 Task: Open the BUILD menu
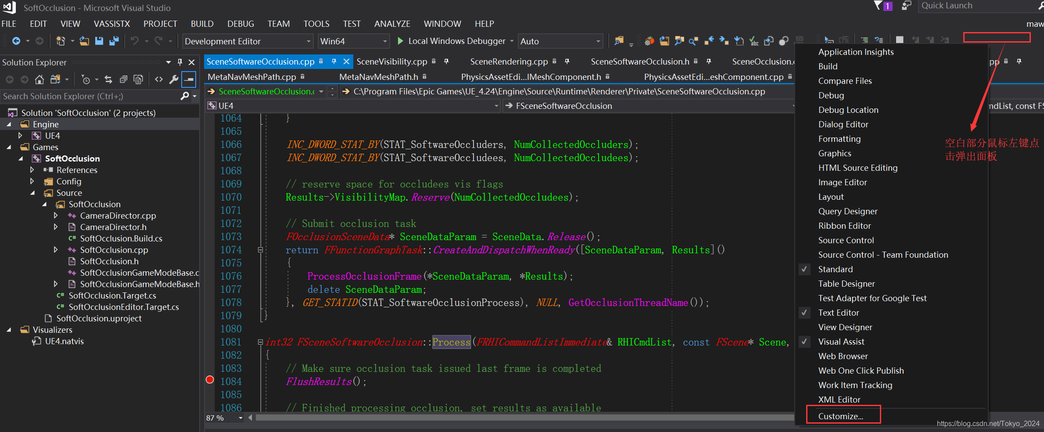202,24
